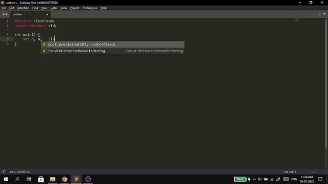Open Microsoft Store from the taskbar
The width and height of the screenshot is (328, 184).
point(41,179)
